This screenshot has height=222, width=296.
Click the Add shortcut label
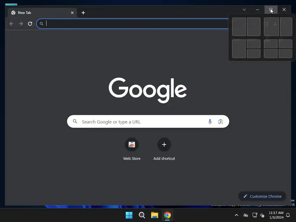click(164, 159)
